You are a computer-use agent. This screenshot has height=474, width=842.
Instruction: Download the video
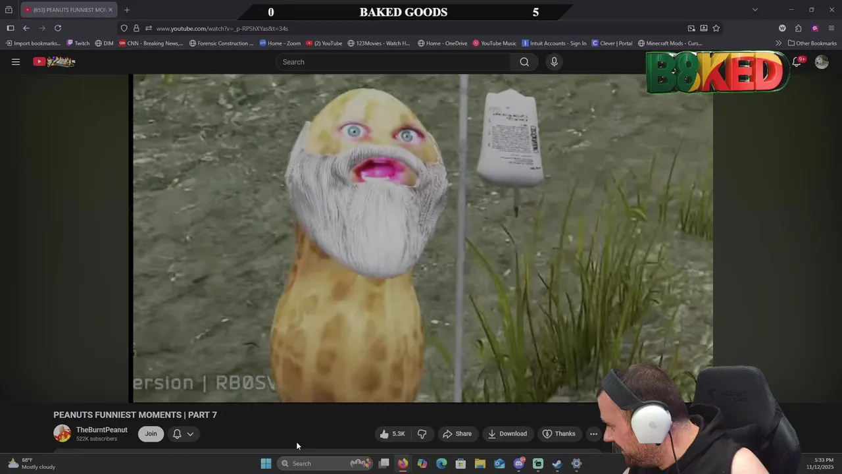507,434
